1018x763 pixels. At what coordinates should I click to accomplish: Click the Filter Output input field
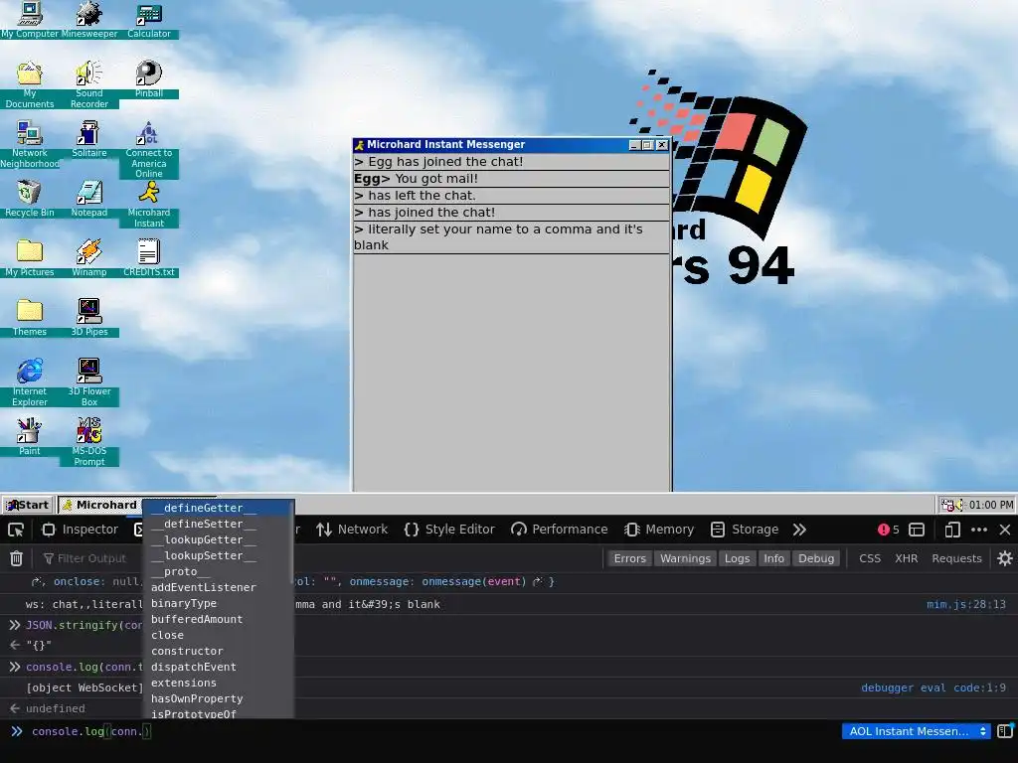(x=90, y=558)
